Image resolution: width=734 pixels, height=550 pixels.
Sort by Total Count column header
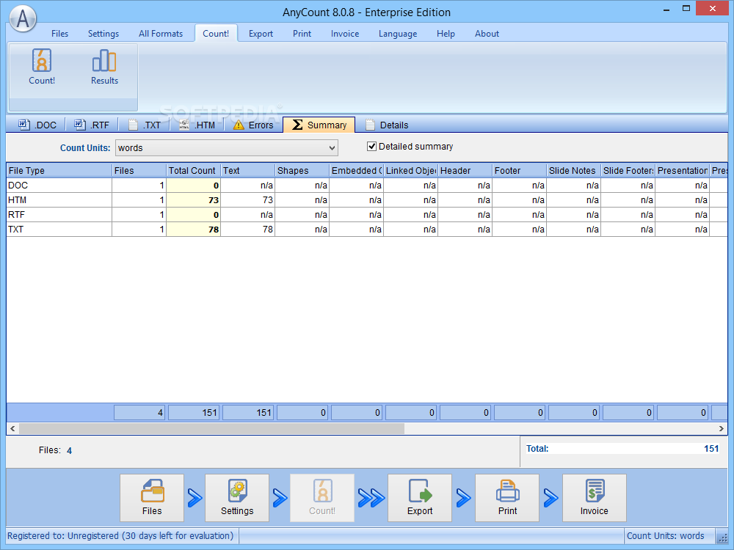point(194,171)
